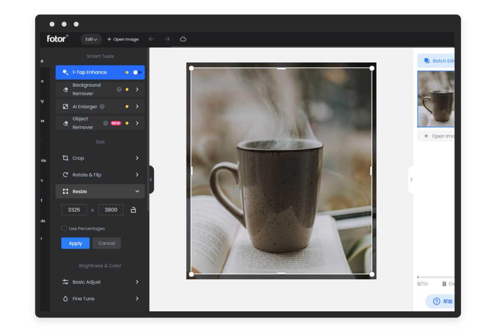The width and height of the screenshot is (500, 333).
Task: Select the Background Remover eraser icon
Action: (66, 89)
